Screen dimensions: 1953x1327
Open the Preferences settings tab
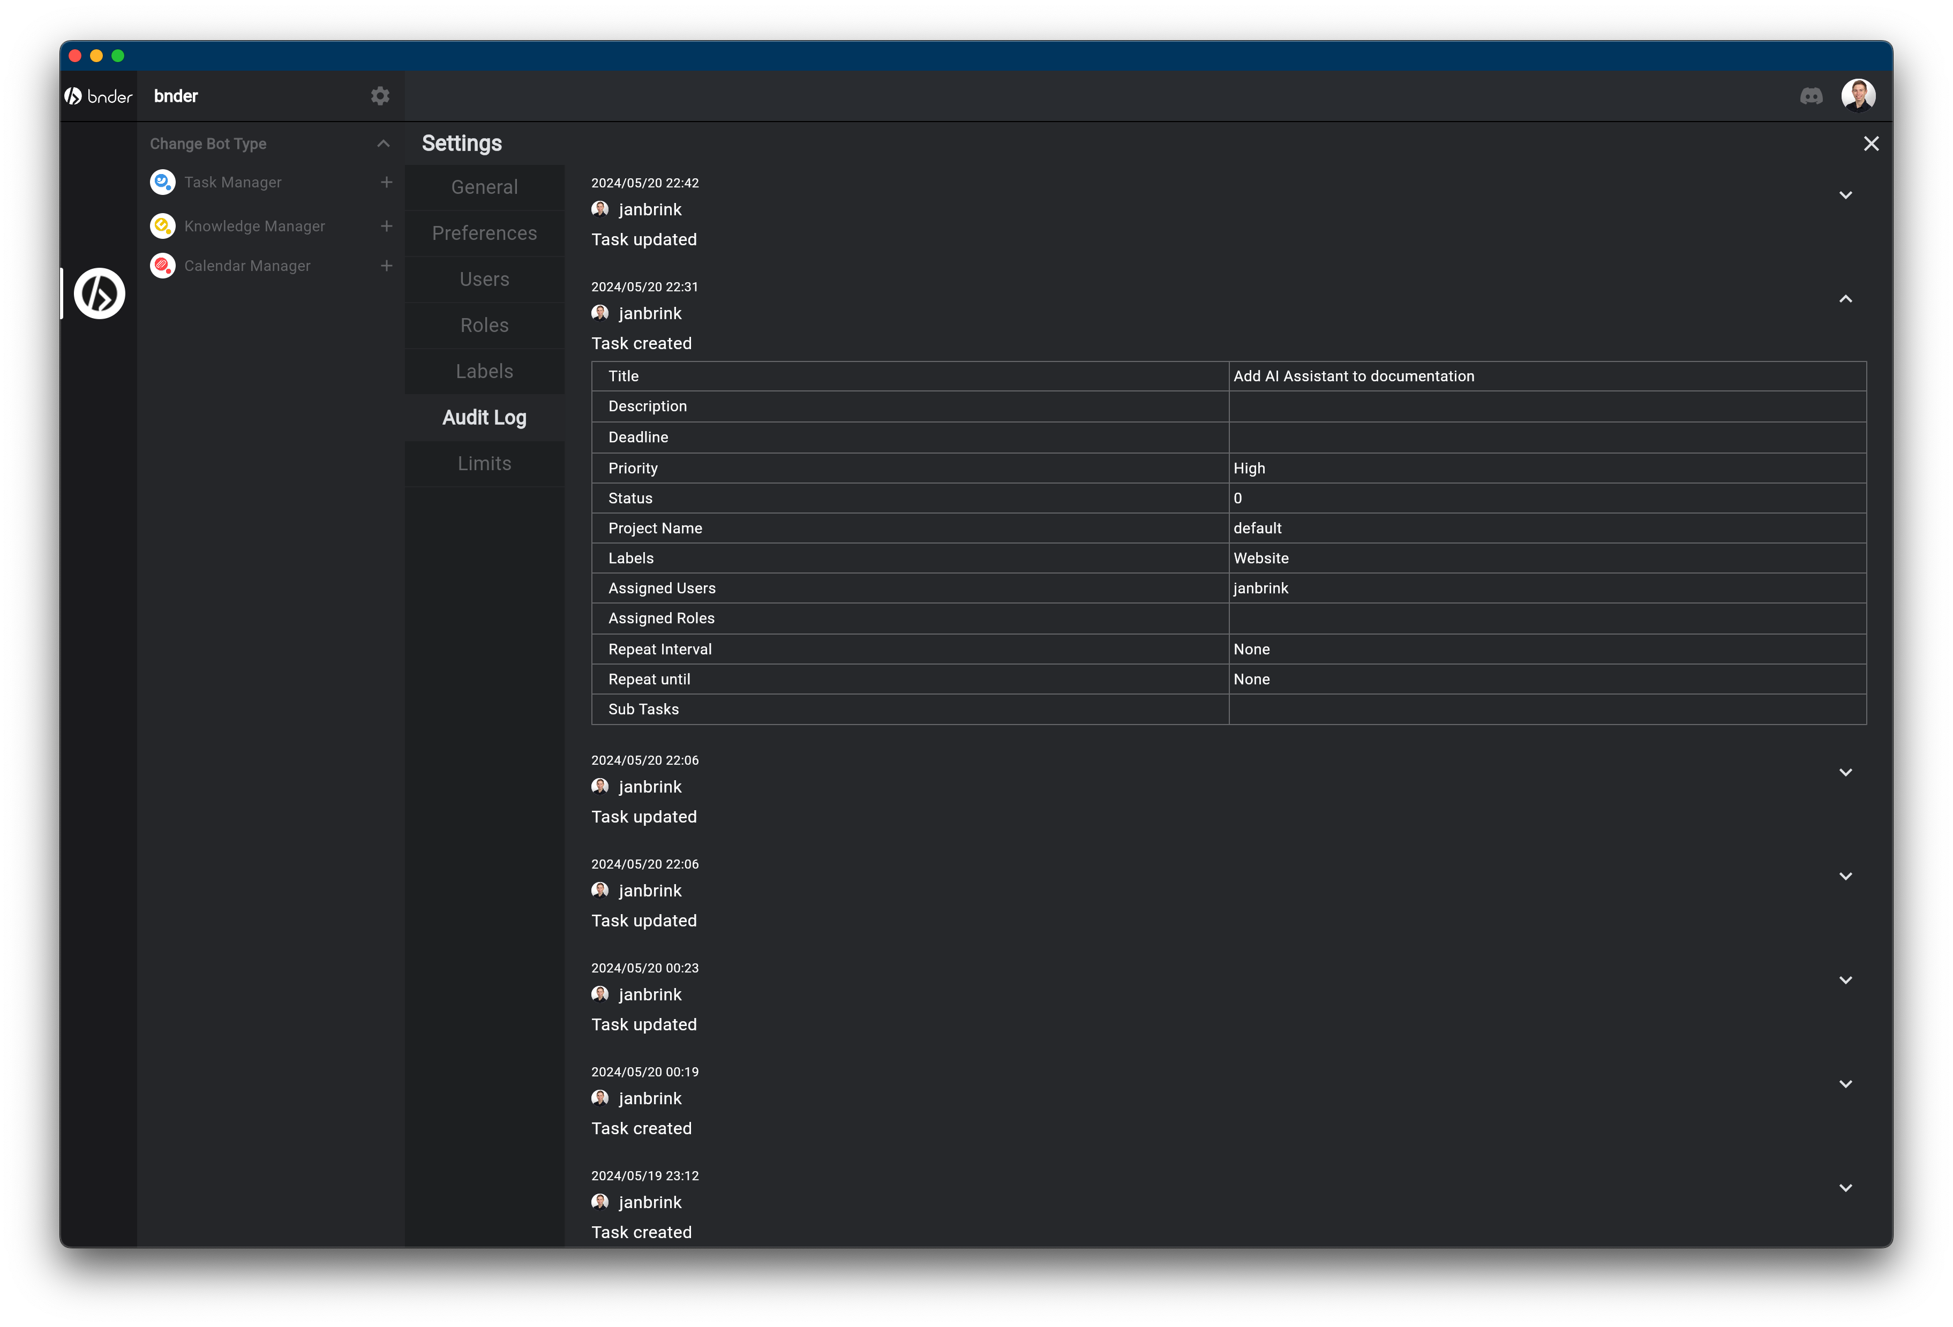coord(485,232)
